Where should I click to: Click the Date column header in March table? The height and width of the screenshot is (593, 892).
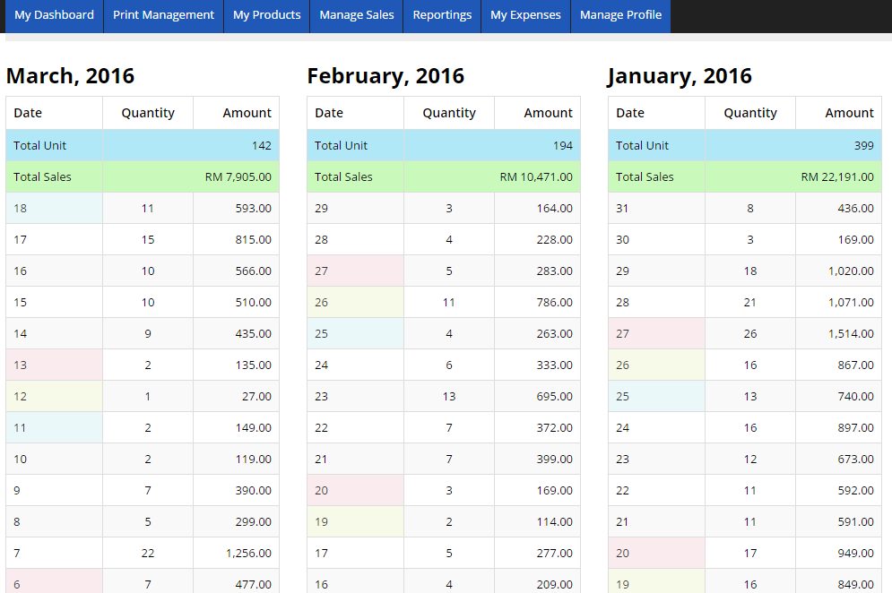28,113
